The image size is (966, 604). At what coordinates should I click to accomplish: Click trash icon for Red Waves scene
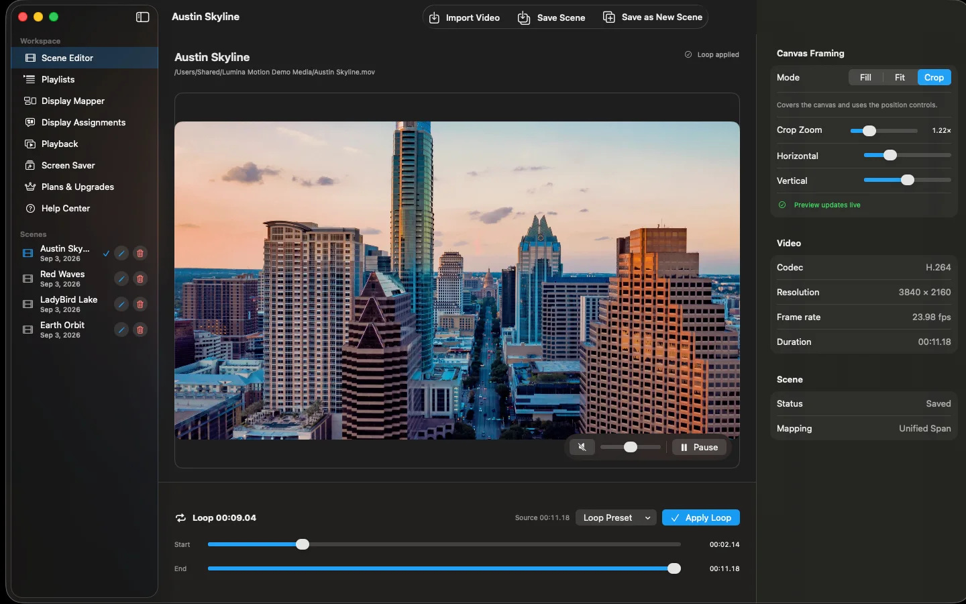(140, 279)
